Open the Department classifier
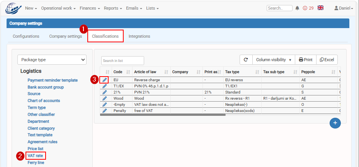This screenshot has width=359, height=167. click(39, 122)
